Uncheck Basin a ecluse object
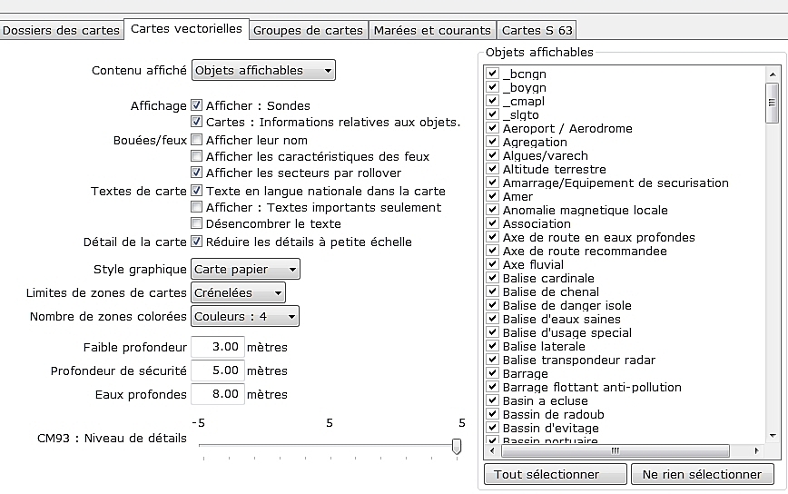This screenshot has width=788, height=494. click(492, 400)
